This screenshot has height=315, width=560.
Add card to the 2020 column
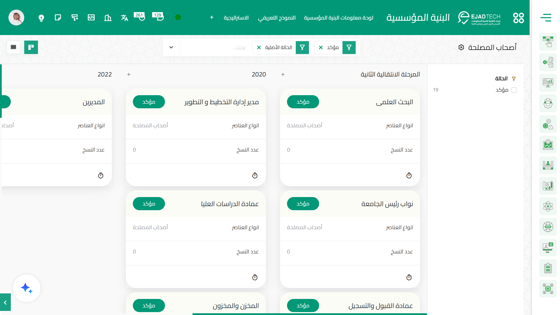(129, 74)
